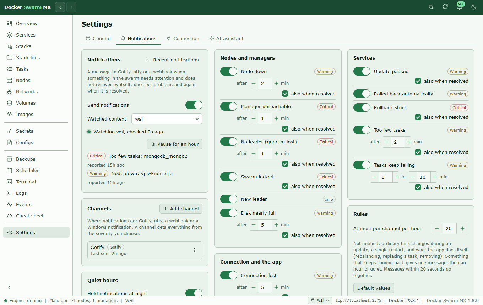
Task: Switch to the Connection tab
Action: coord(183,38)
